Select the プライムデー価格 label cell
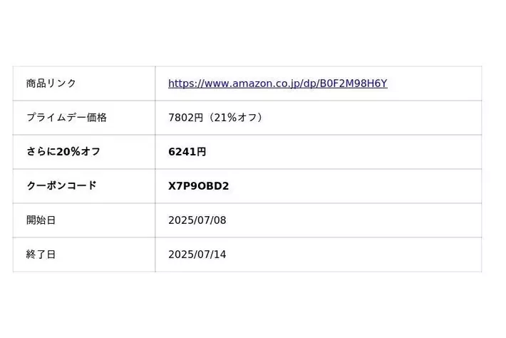This screenshot has width=506, height=338. (66, 118)
